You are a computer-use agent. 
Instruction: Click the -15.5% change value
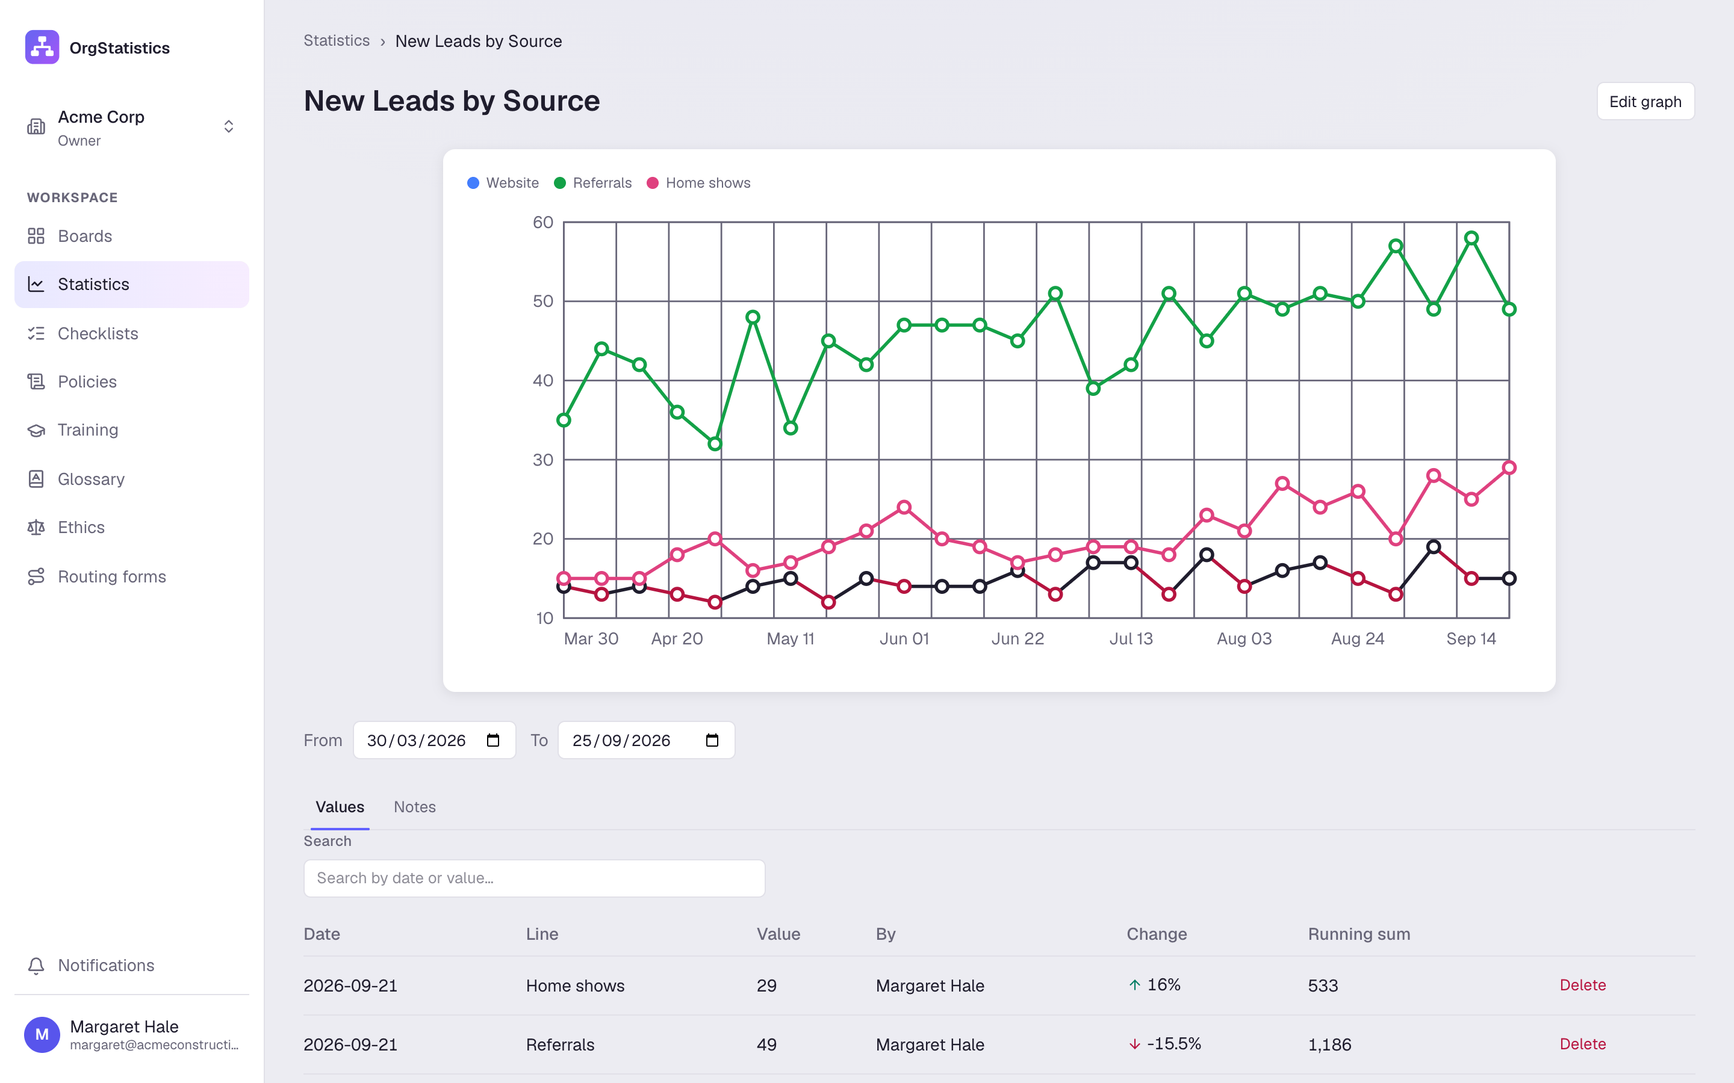point(1173,1044)
